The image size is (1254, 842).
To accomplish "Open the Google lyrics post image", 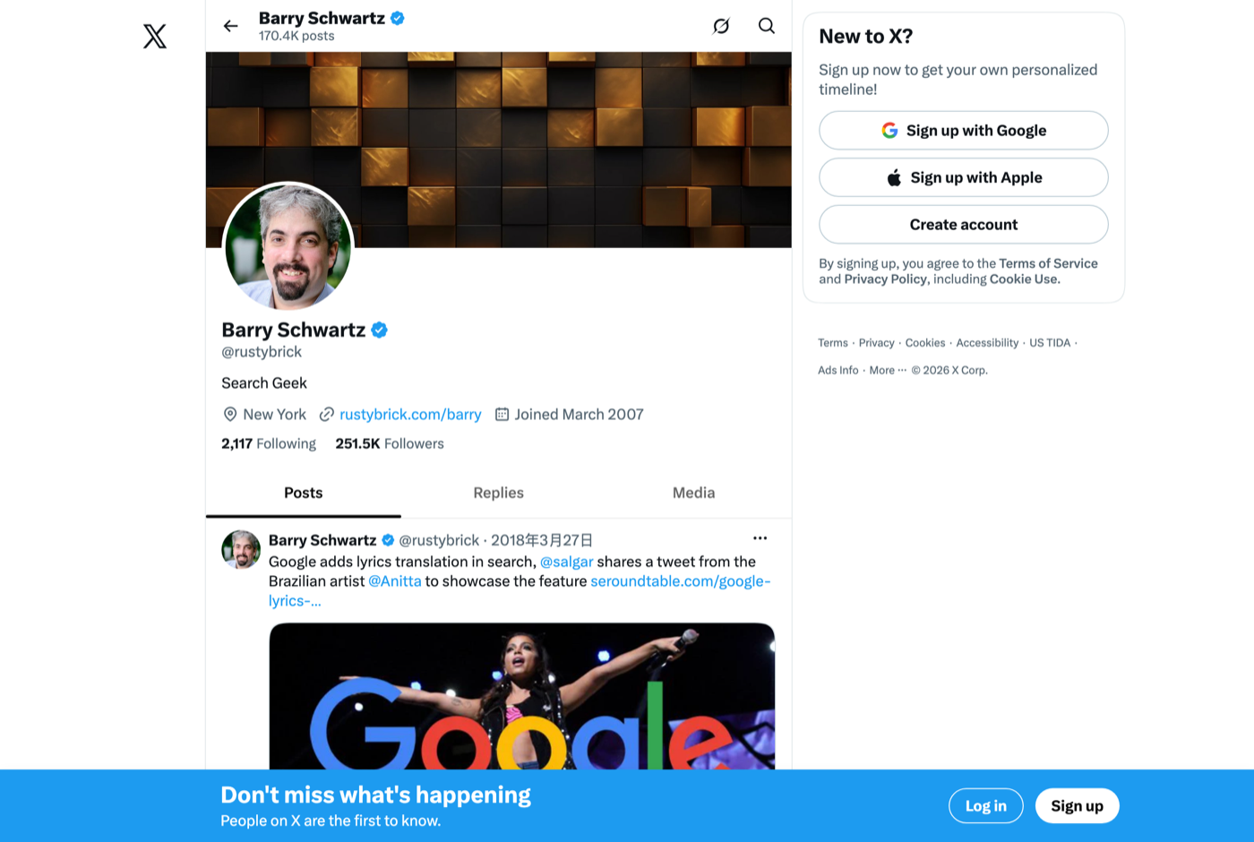I will (522, 696).
